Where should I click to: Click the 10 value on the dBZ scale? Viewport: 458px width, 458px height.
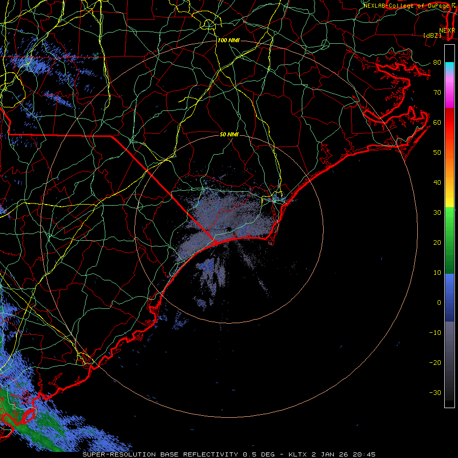click(437, 273)
